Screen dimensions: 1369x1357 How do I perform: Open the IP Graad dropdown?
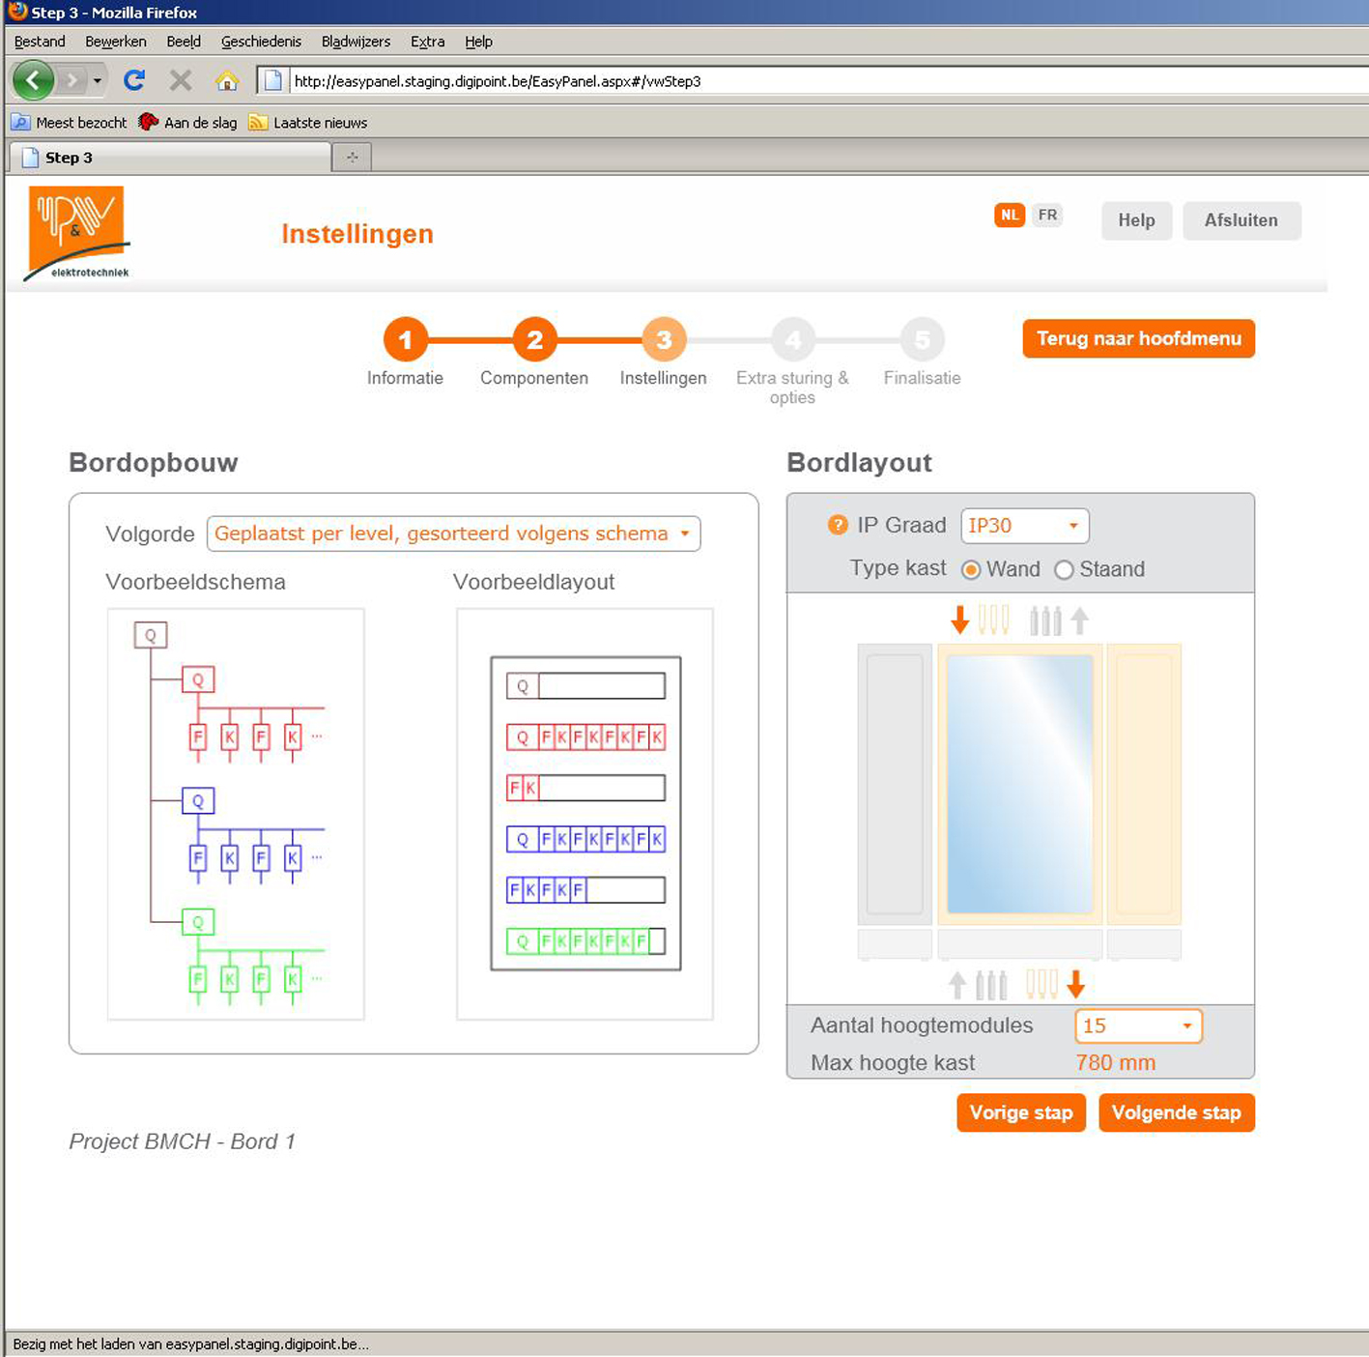1024,526
